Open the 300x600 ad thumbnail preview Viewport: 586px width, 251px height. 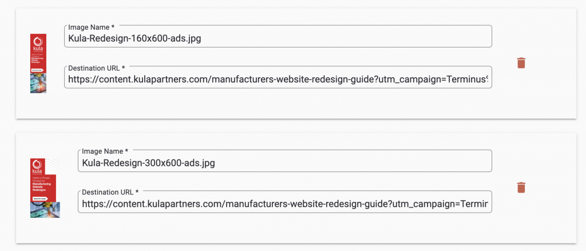(45, 188)
